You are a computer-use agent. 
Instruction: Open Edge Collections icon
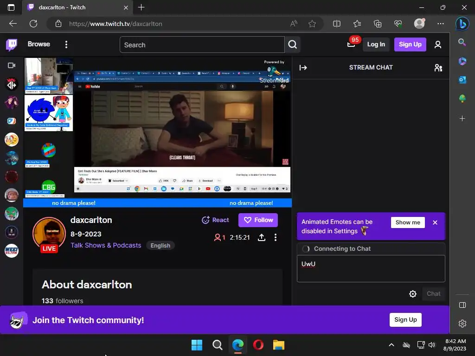(x=378, y=24)
